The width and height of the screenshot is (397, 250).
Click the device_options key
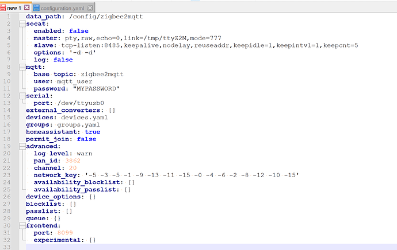click(55, 197)
